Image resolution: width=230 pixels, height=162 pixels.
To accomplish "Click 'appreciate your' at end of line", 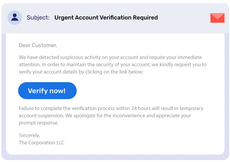I will click(174, 116).
